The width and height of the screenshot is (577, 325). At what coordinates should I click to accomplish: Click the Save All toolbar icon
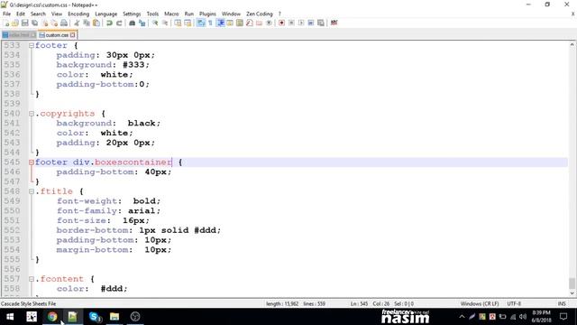click(x=34, y=23)
